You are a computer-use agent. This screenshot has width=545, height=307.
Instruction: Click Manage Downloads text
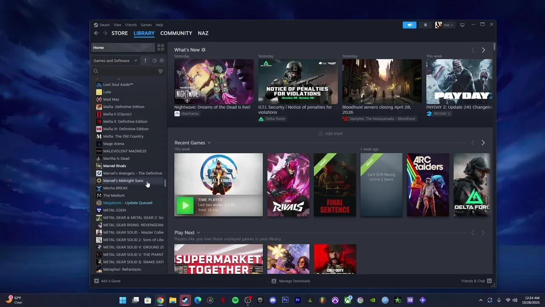tap(295, 281)
